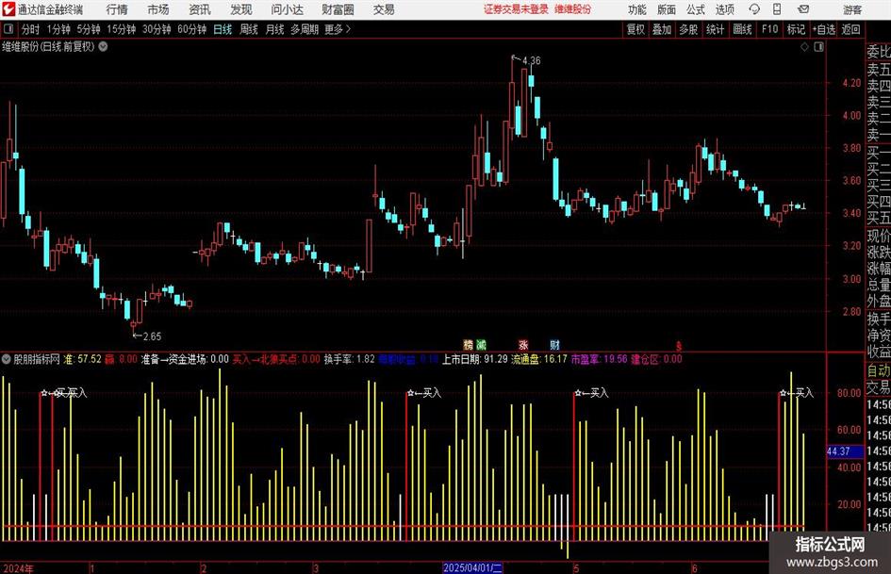This screenshot has width=891, height=574.
Task: Click the red 维维股份 stock name link
Action: 573,9
